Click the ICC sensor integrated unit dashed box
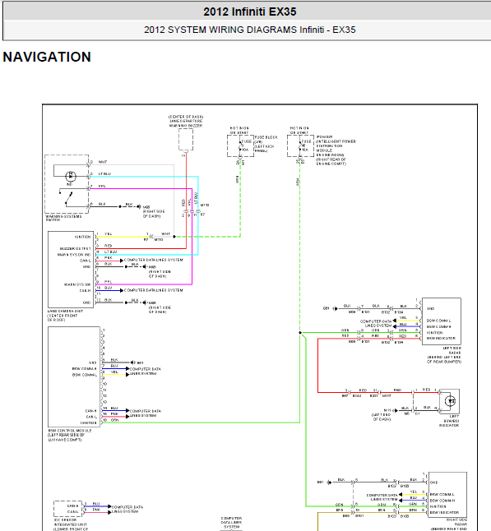The height and width of the screenshot is (531, 491). pos(67,509)
